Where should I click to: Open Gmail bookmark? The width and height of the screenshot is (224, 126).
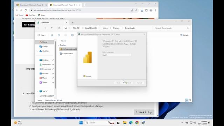20,15
